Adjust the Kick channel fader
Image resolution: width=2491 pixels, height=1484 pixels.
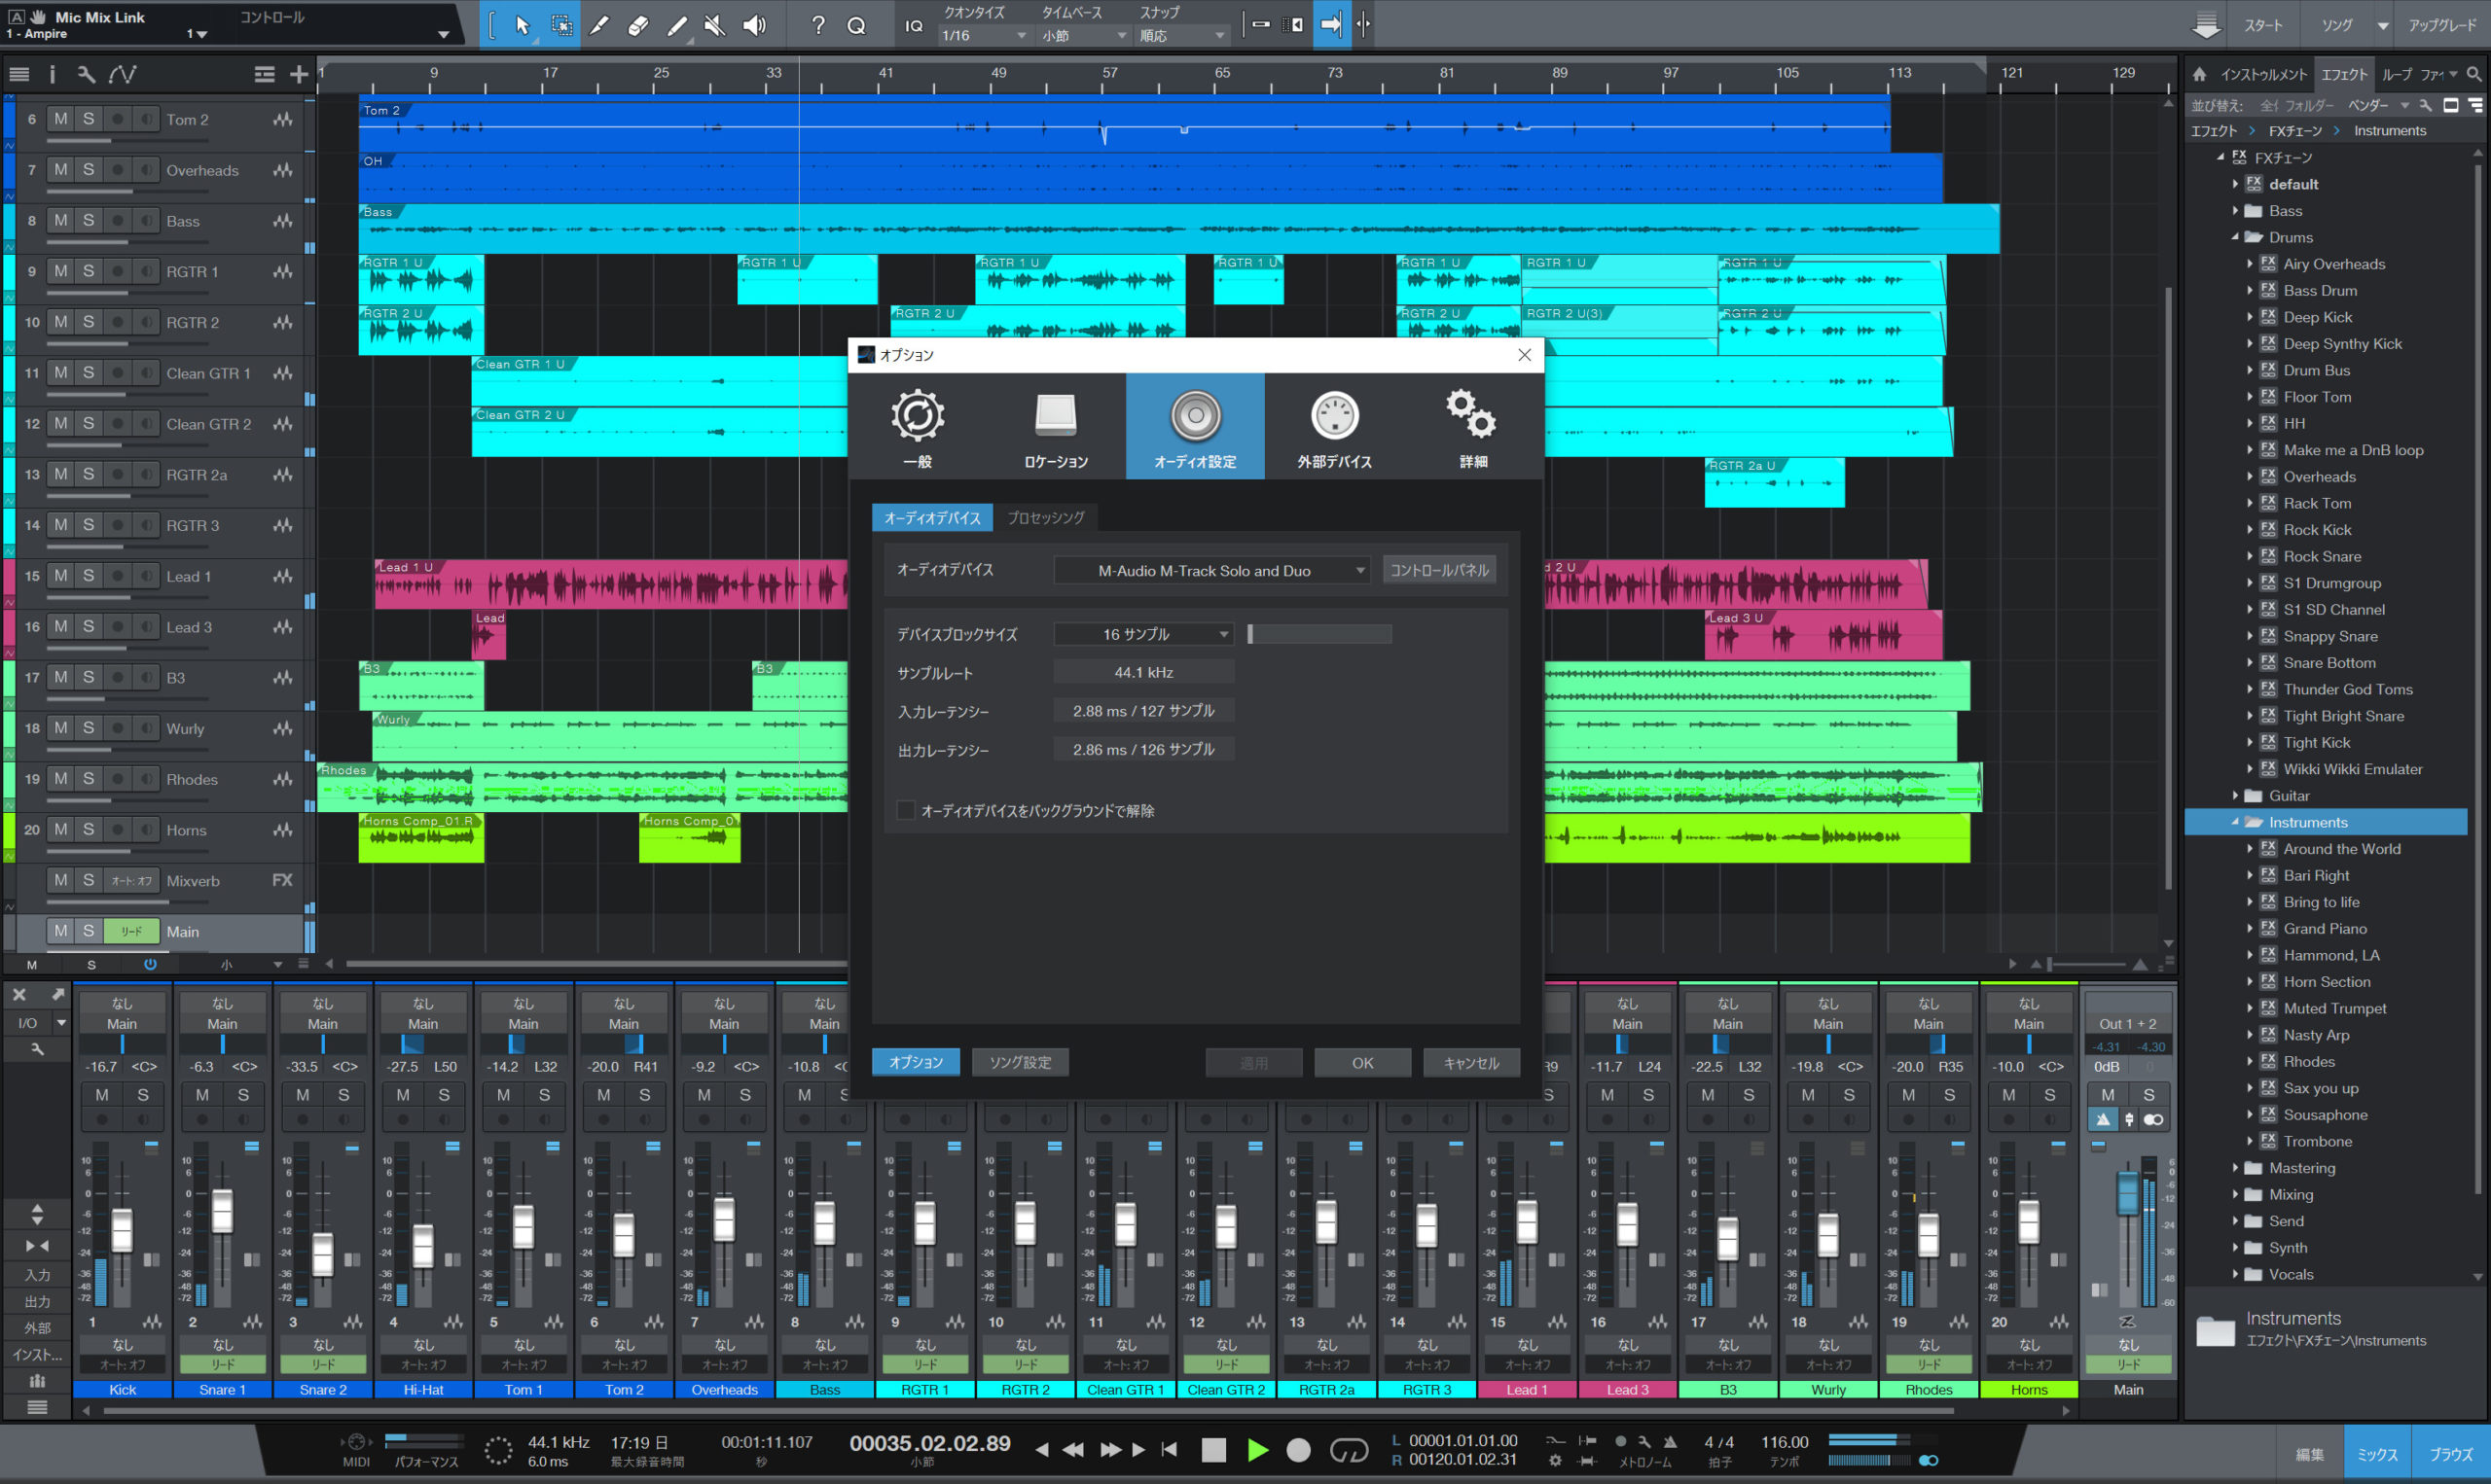122,1230
